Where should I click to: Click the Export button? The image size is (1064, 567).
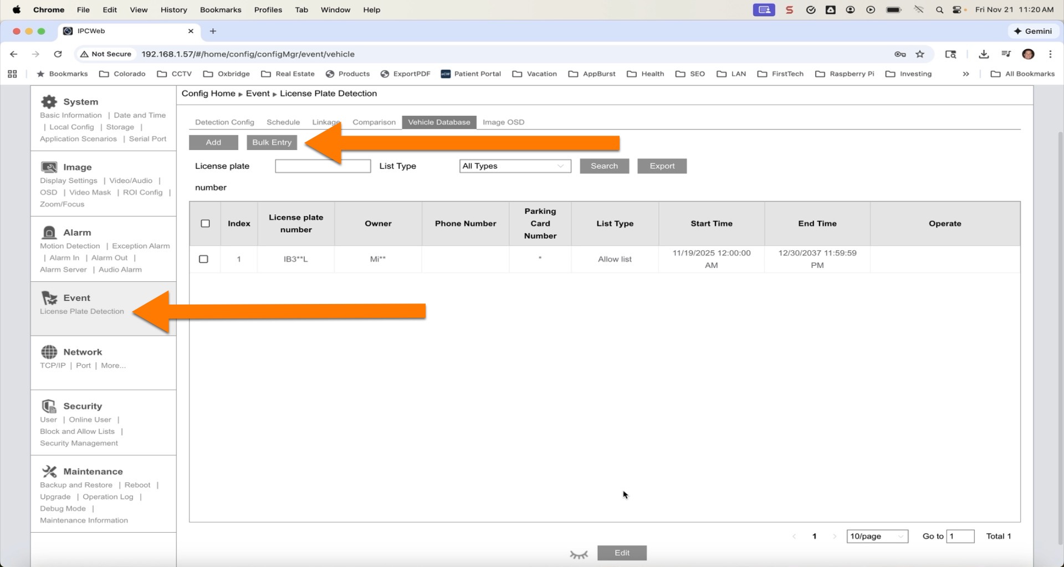click(662, 166)
